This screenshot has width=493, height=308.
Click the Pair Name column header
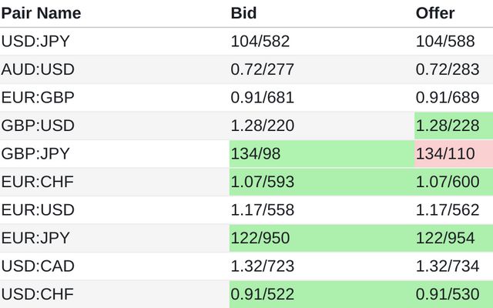click(41, 13)
